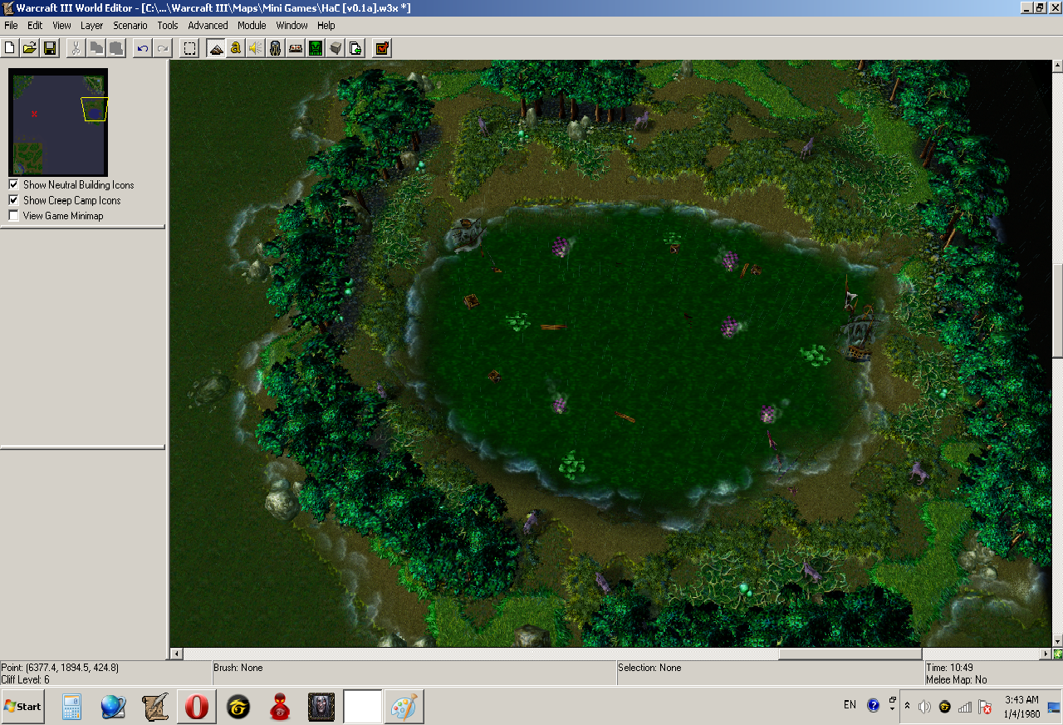Open the AI Editor green face icon

pos(316,48)
